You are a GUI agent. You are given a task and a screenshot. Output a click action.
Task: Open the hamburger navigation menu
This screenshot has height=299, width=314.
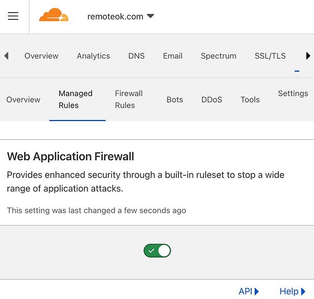pyautogui.click(x=13, y=16)
